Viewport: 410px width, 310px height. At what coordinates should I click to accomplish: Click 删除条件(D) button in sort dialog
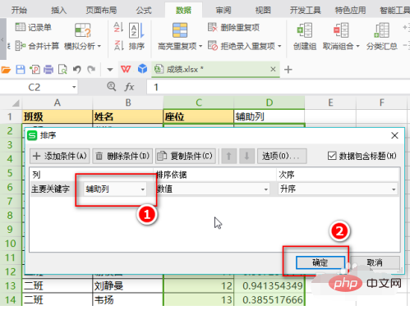(x=122, y=156)
